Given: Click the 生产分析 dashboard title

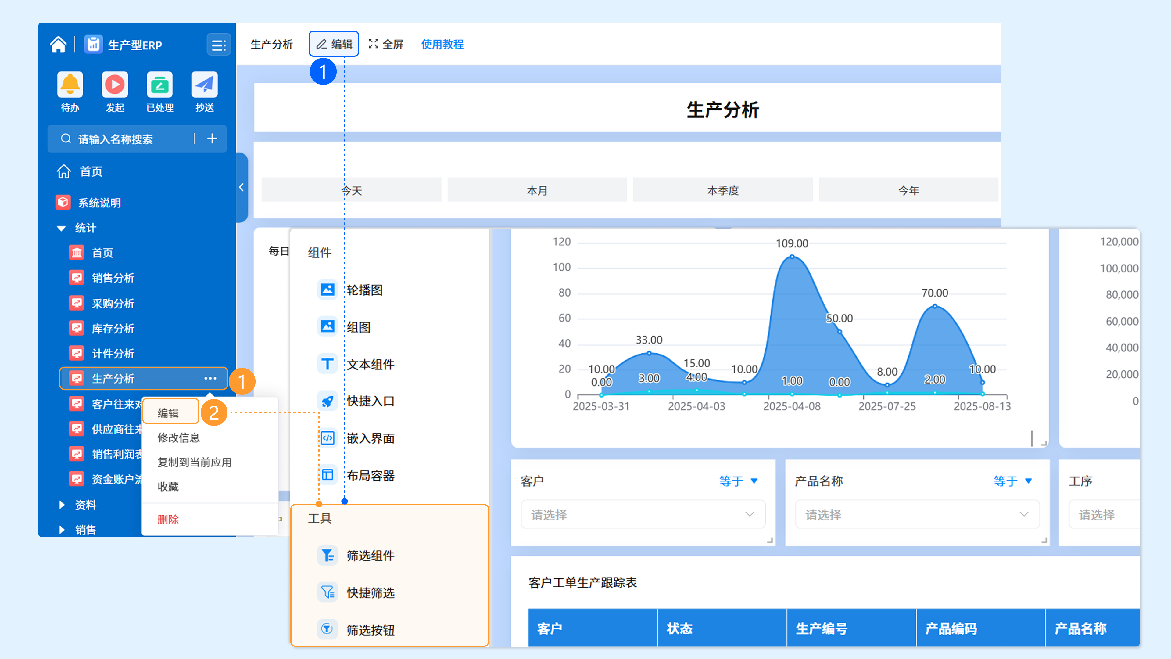Looking at the screenshot, I should click(x=723, y=110).
